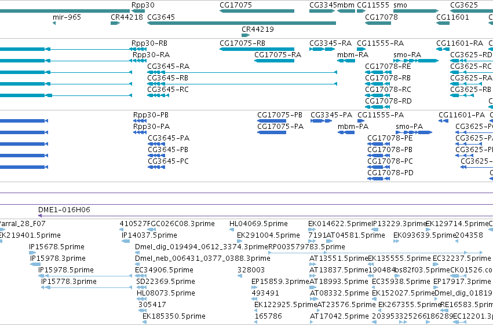Click the Rpp30-RB transcript
The width and height of the screenshot is (493, 325).
click(138, 49)
